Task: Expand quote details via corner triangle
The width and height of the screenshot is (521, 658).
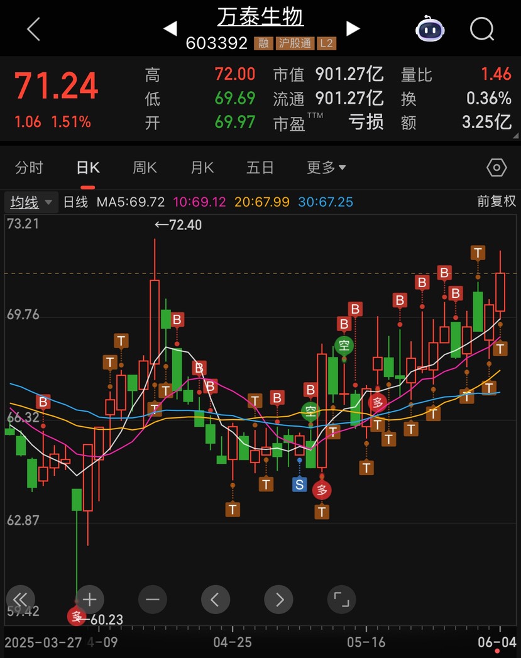Action: point(515,136)
